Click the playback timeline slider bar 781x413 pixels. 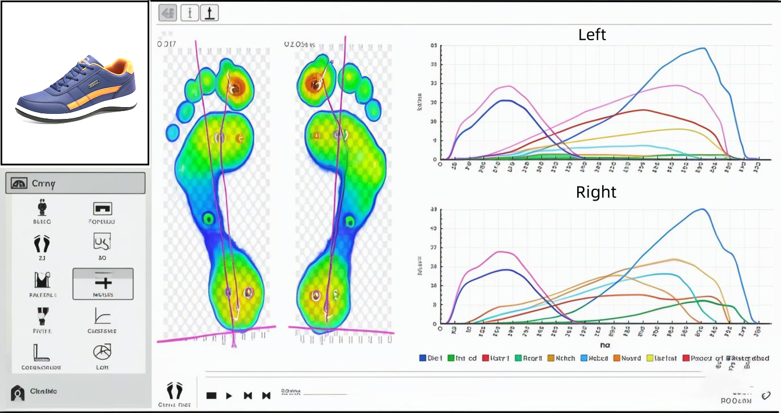pos(325,394)
